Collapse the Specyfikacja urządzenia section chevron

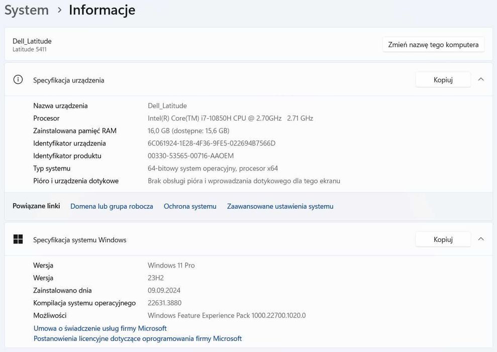coord(481,79)
